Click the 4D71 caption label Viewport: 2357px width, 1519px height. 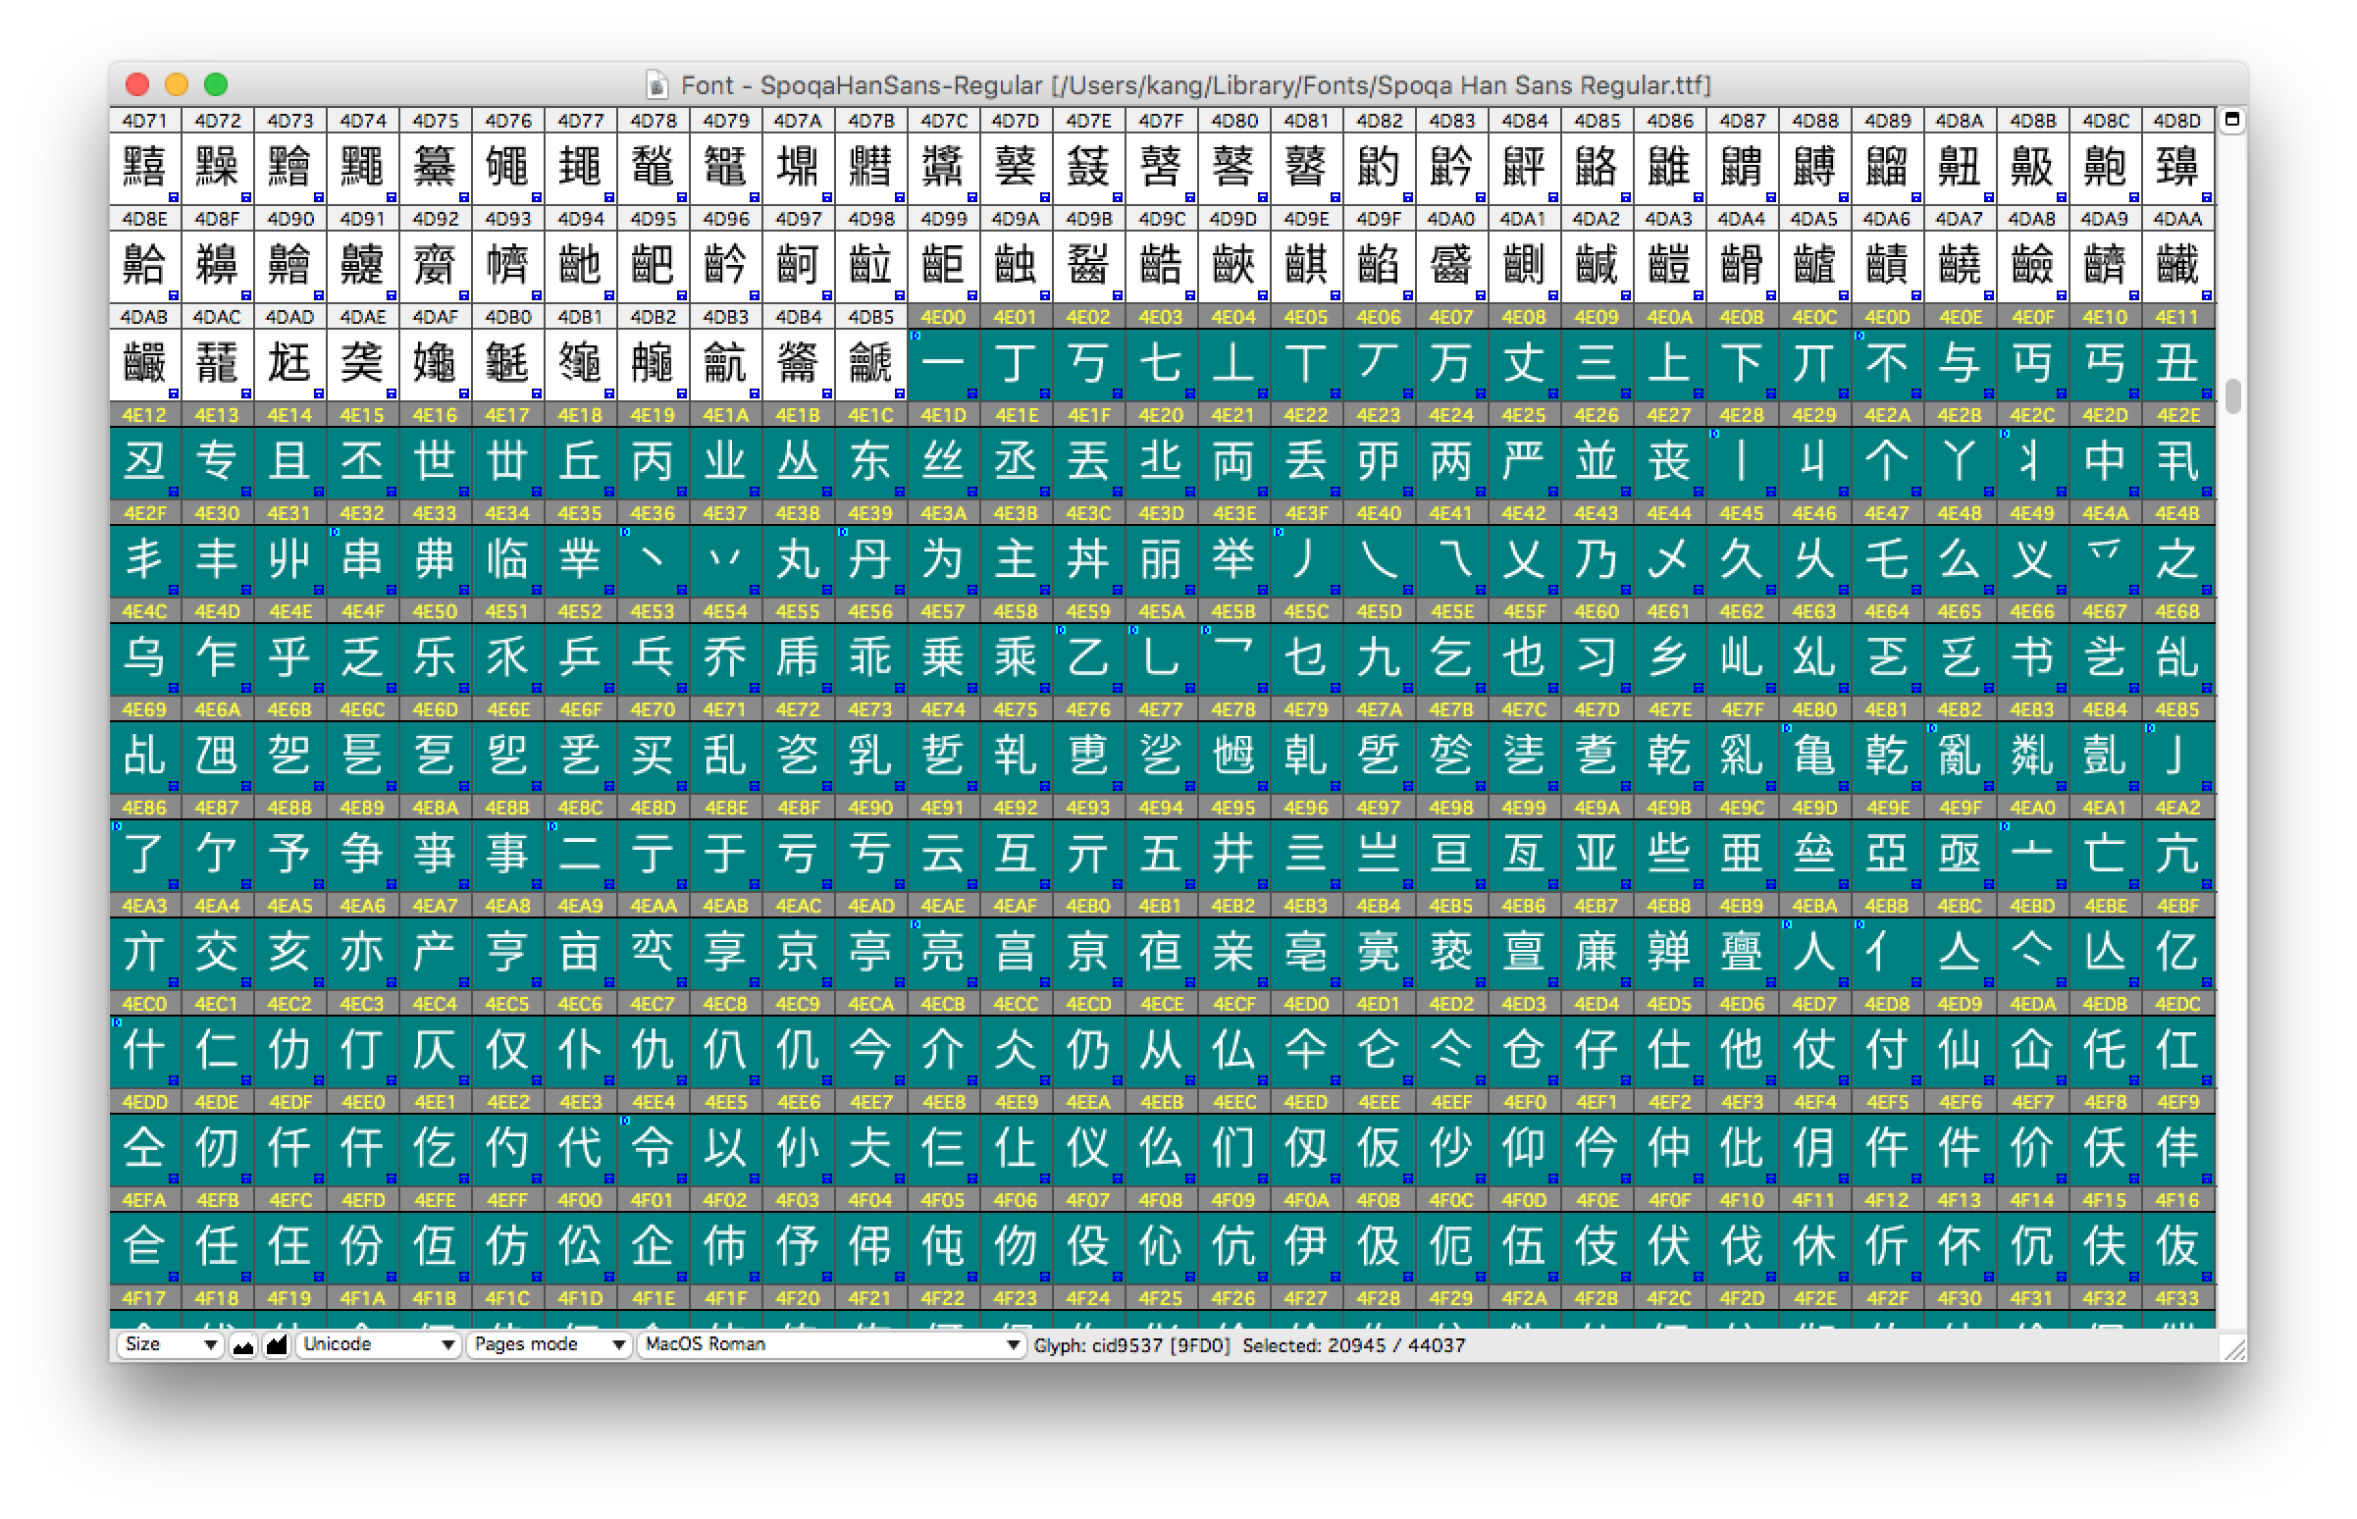[x=145, y=121]
